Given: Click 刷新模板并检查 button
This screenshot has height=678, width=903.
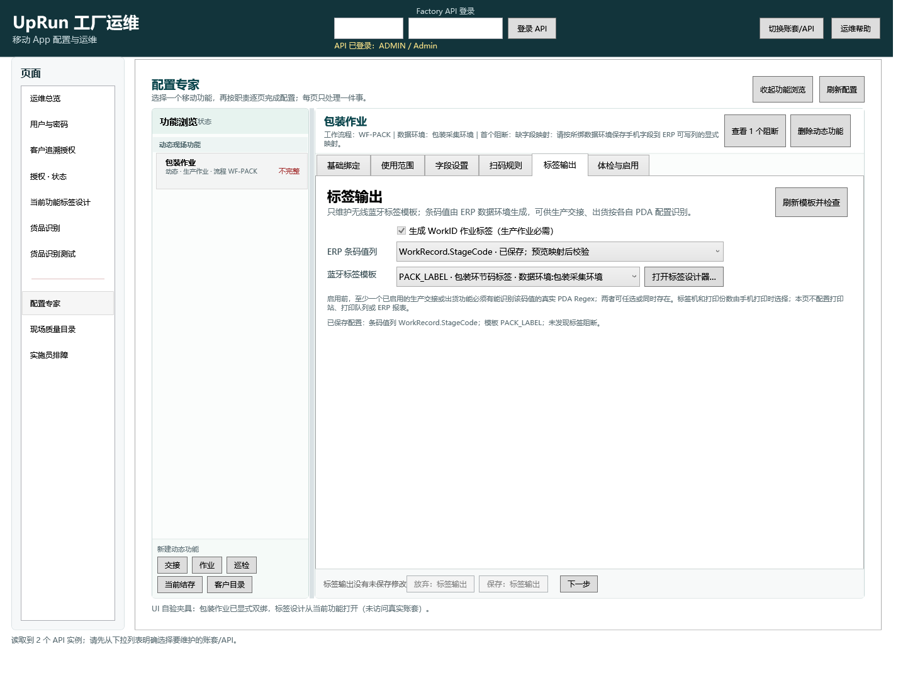Looking at the screenshot, I should pyautogui.click(x=810, y=203).
